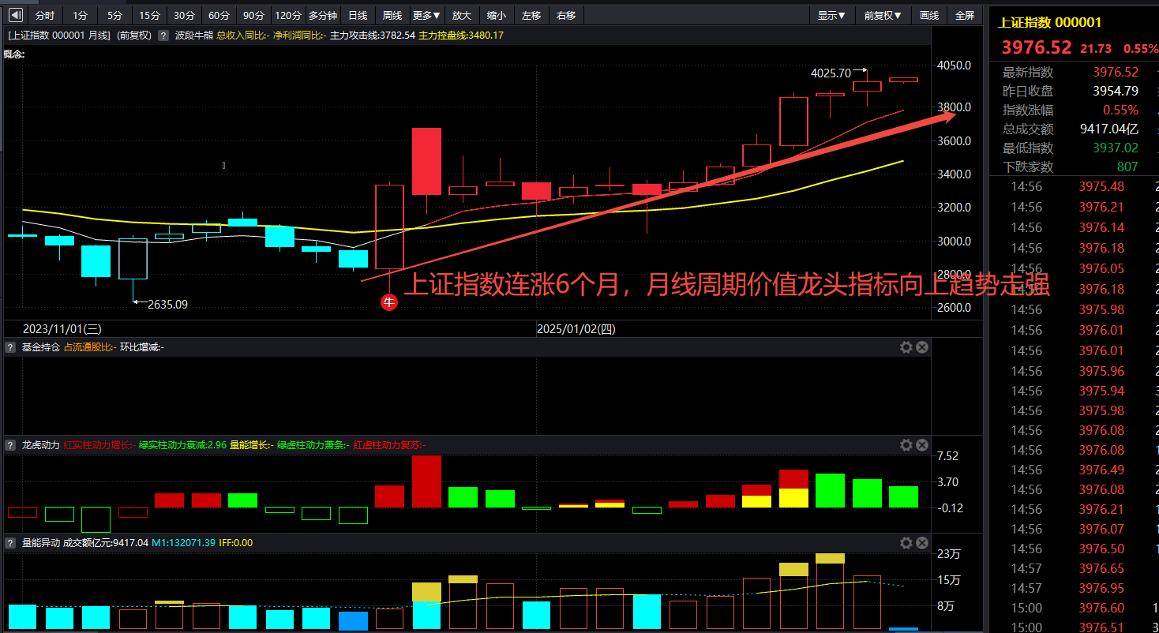Click the current index price 3976.52 headline
1159x633 pixels.
click(x=1037, y=47)
